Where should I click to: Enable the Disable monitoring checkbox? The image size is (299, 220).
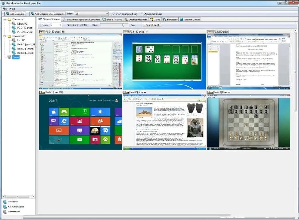[x=142, y=14]
